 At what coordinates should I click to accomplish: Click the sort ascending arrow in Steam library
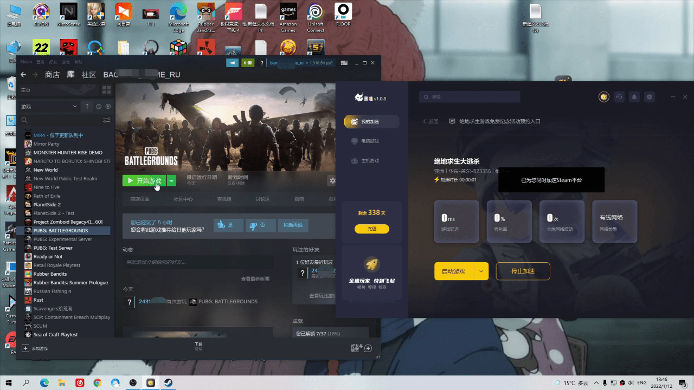tap(87, 107)
